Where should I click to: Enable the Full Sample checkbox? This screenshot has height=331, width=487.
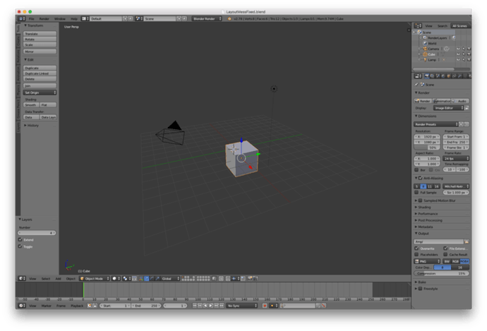[416, 193]
